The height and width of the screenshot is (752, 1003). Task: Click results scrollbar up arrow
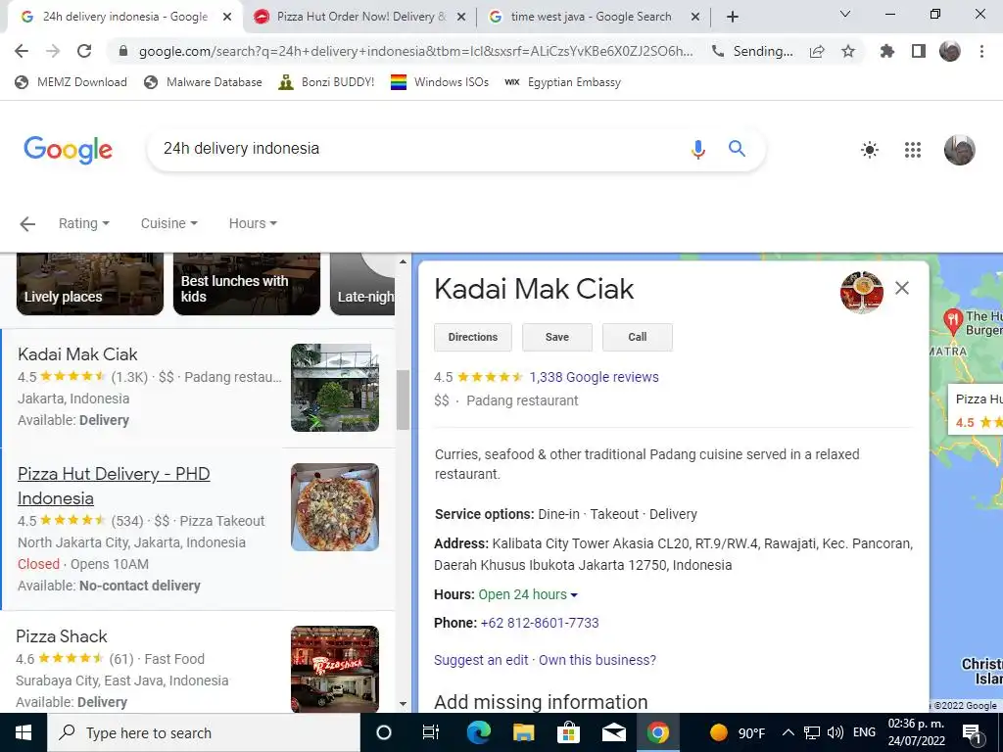point(403,261)
